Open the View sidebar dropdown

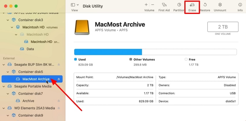click(x=74, y=5)
